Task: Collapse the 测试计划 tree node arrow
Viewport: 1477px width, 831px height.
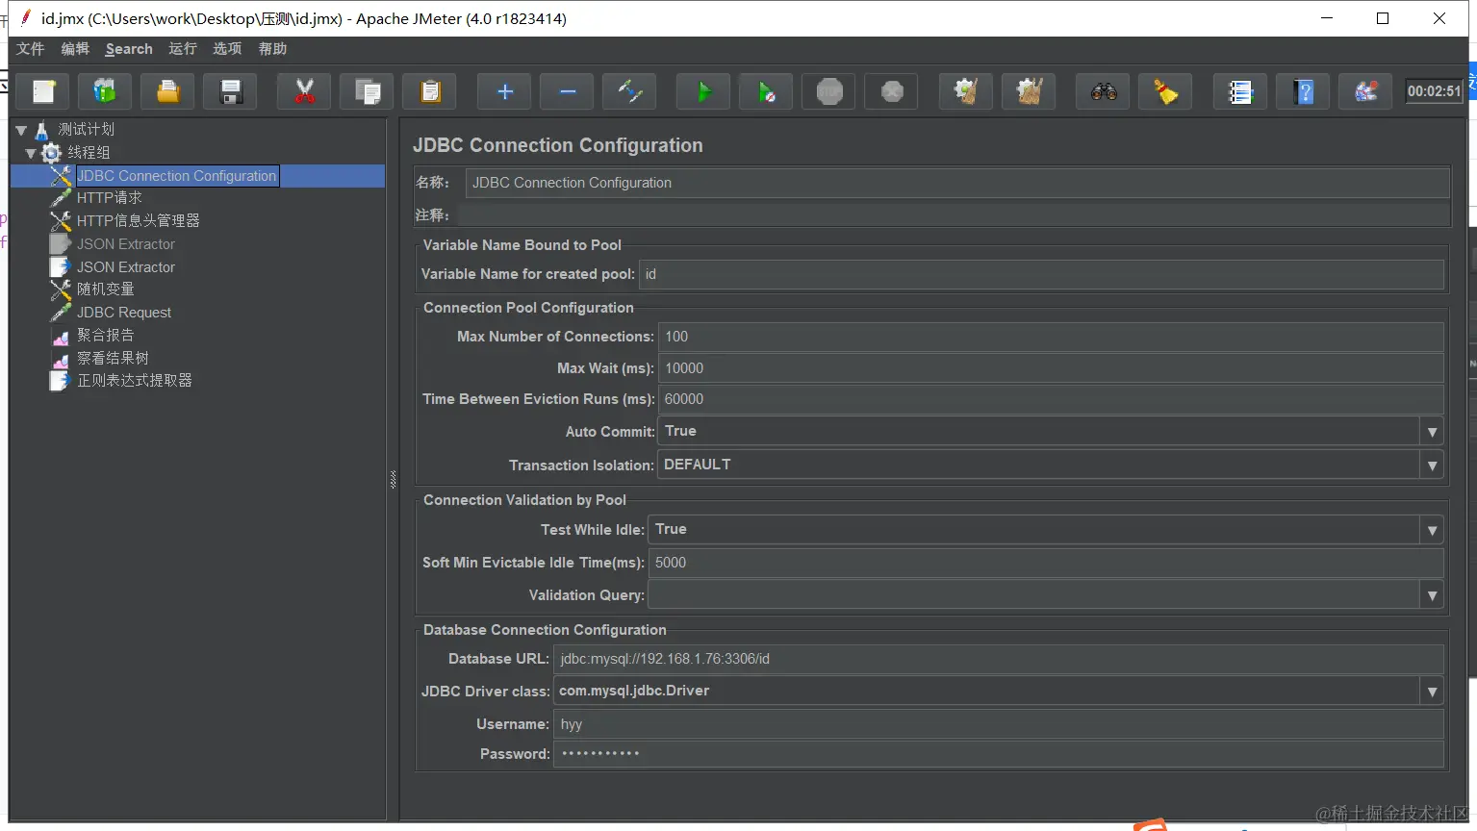Action: click(x=21, y=130)
